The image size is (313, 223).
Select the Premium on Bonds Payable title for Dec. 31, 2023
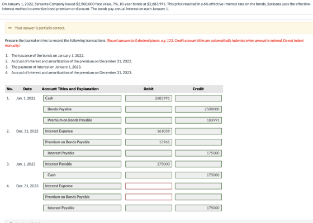82,197
